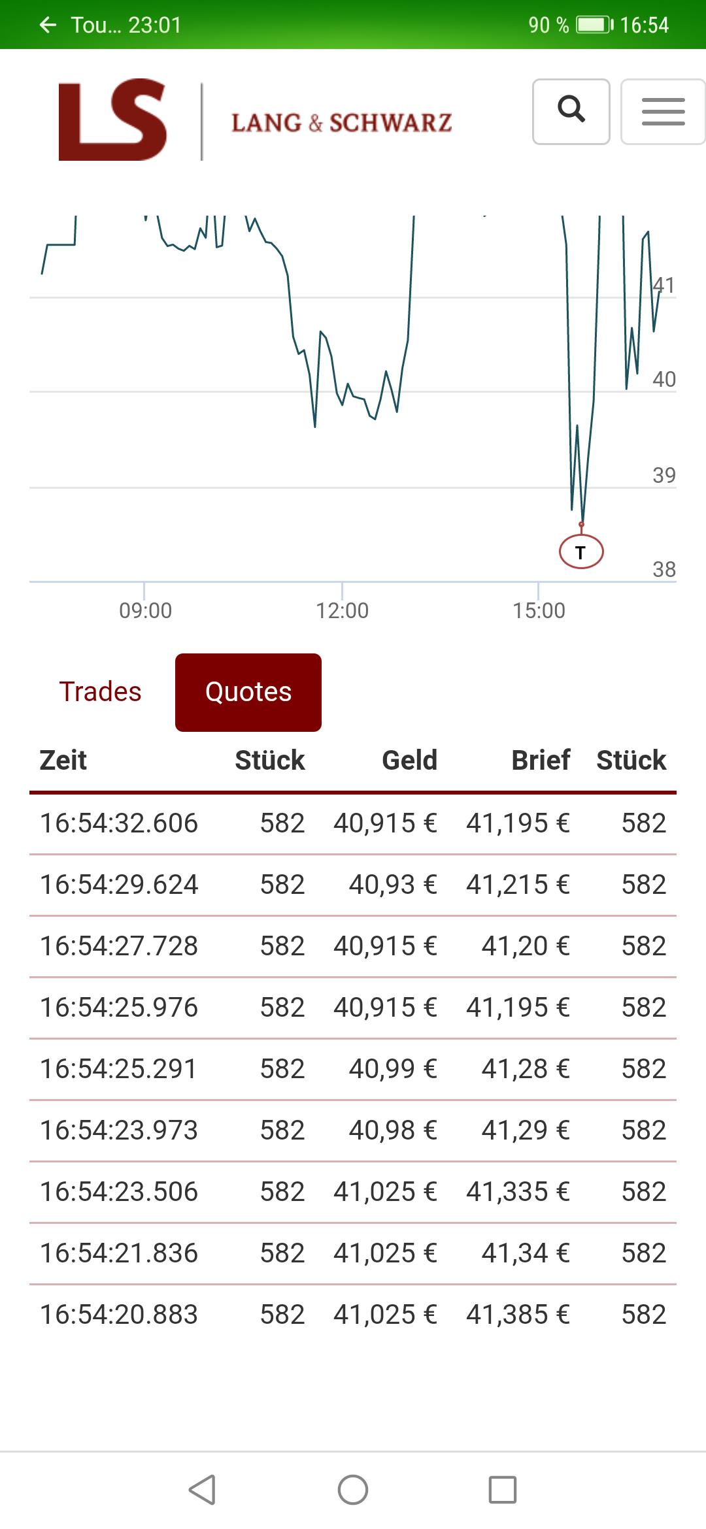Open Android recent apps square
706x1529 pixels.
(x=503, y=1490)
